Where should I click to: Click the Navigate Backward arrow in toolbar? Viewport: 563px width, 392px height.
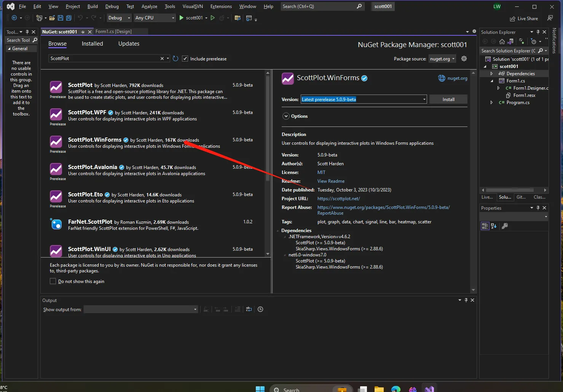tap(14, 18)
